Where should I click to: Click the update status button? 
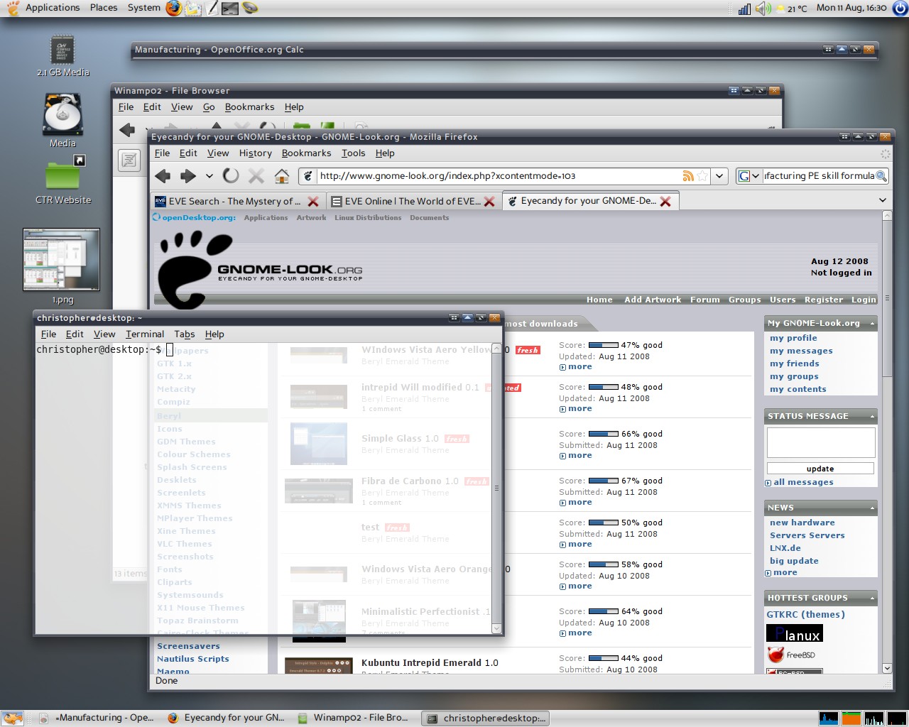[820, 469]
